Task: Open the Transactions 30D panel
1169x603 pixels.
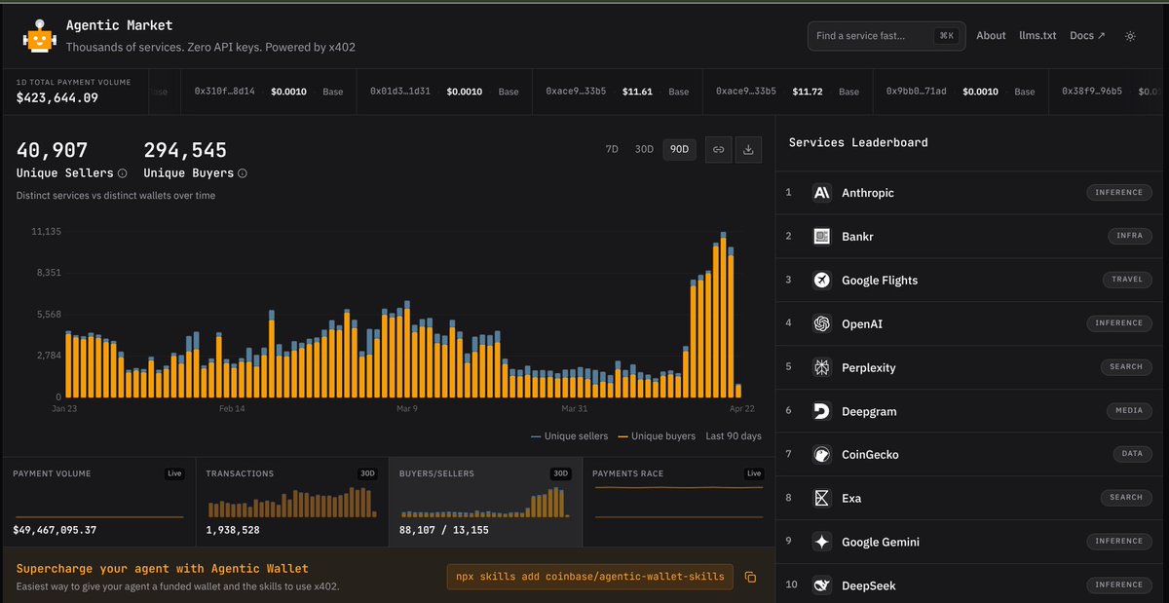Action: pos(291,502)
